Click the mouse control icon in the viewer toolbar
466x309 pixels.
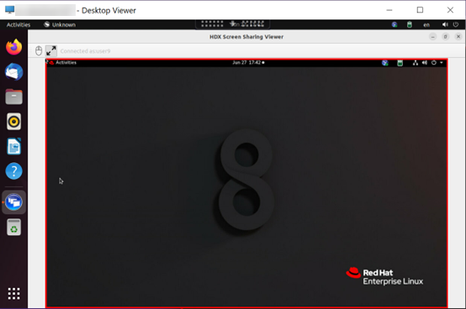point(39,50)
